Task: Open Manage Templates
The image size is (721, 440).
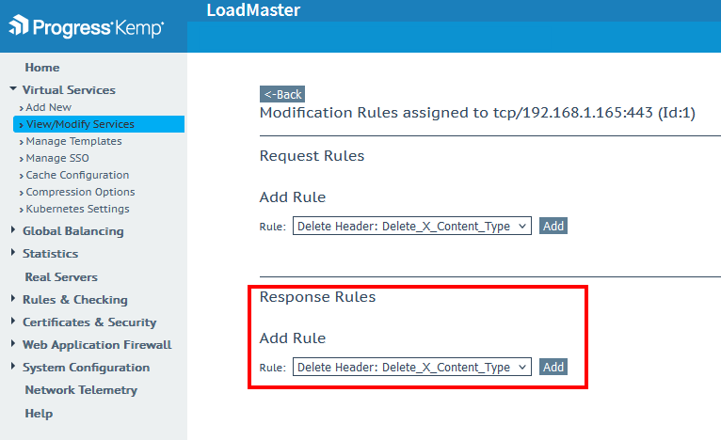Action: (73, 141)
